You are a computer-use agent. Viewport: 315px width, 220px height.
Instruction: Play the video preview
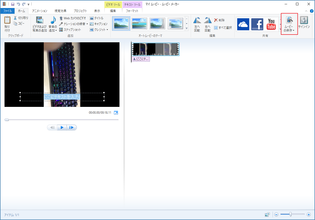pyautogui.click(x=62, y=128)
